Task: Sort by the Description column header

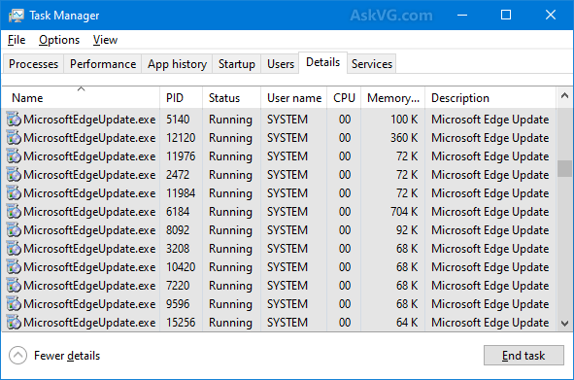Action: [x=490, y=97]
